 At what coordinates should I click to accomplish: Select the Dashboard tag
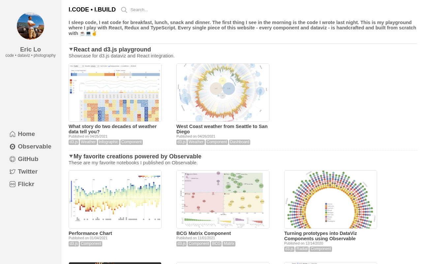240,142
